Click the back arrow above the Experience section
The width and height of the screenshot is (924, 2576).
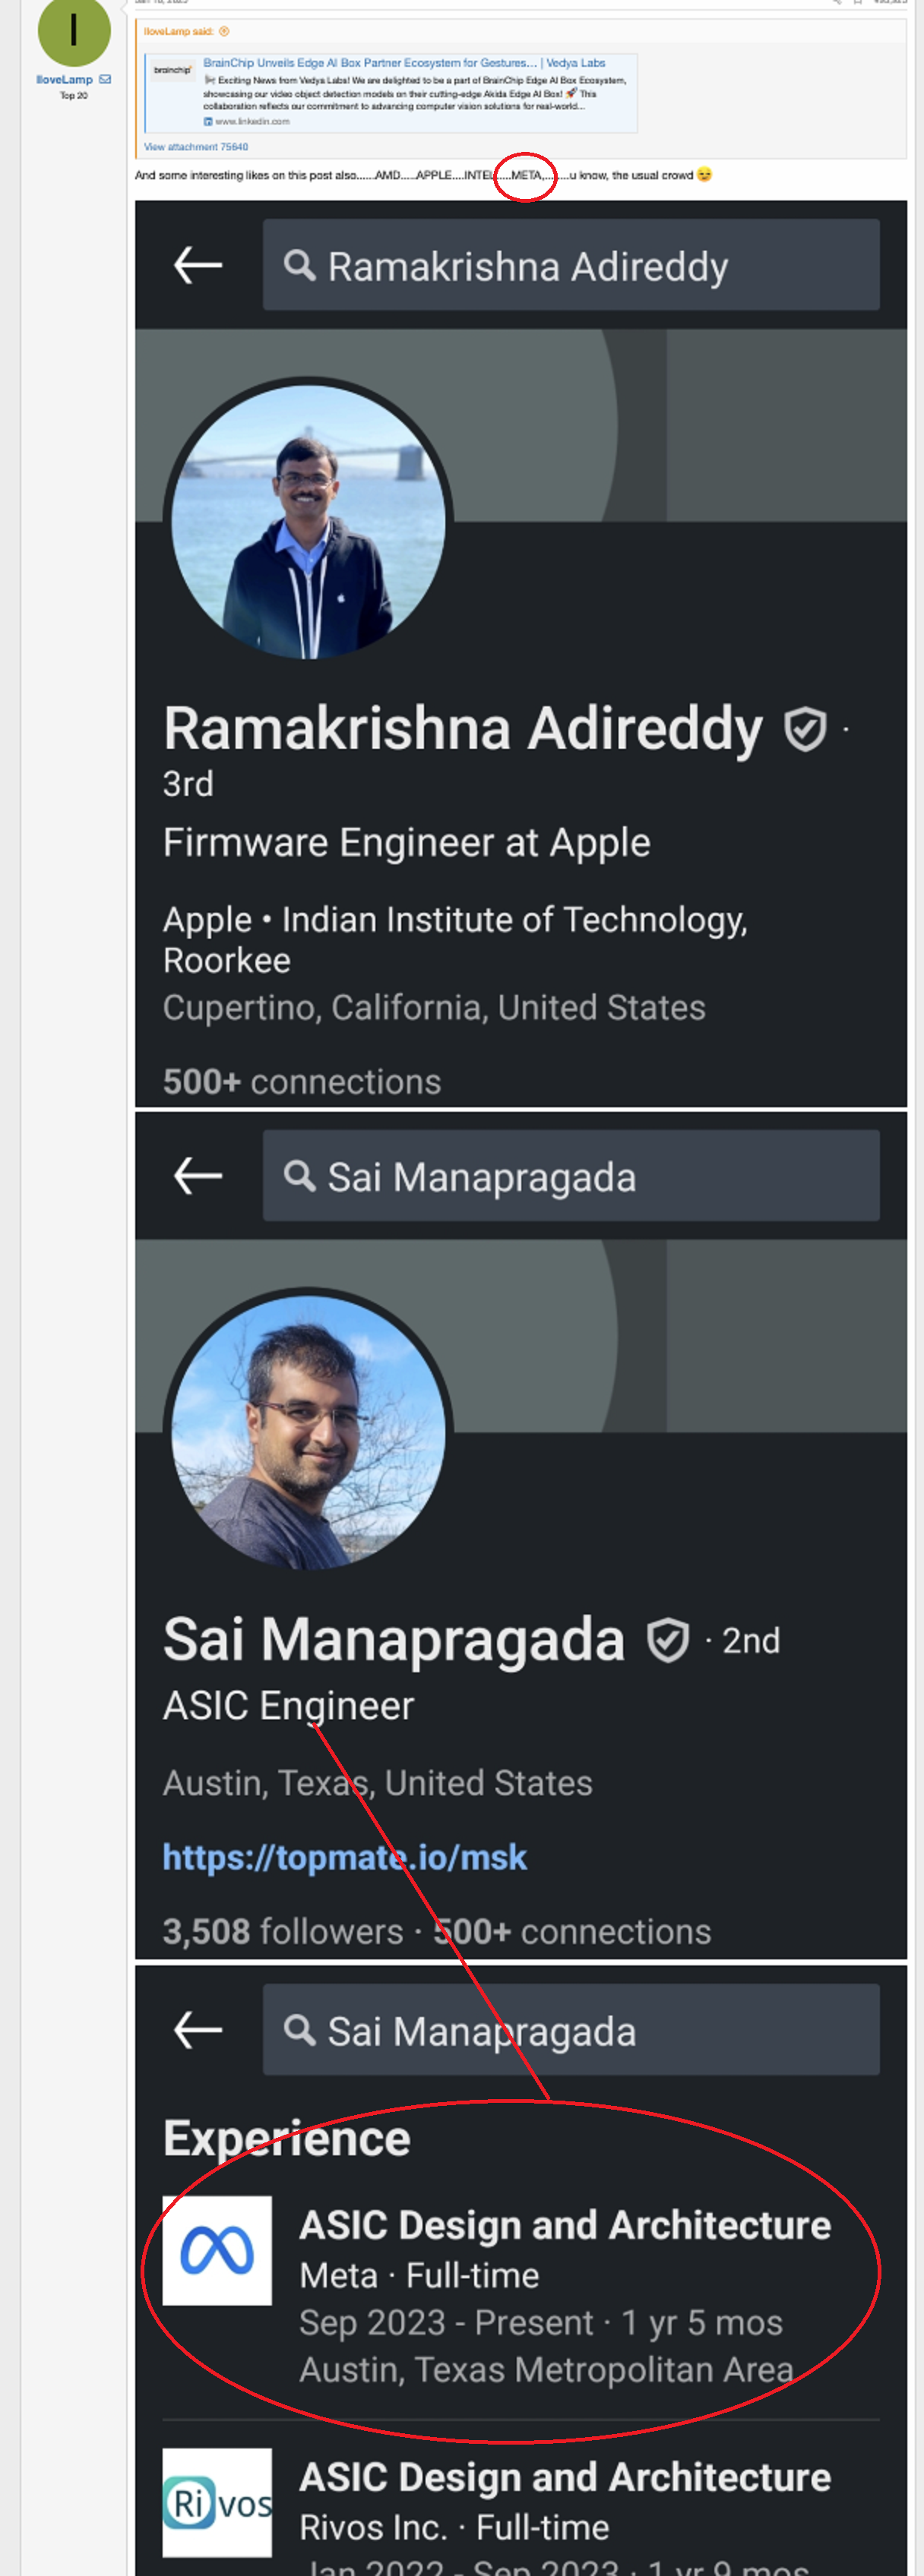(198, 2030)
